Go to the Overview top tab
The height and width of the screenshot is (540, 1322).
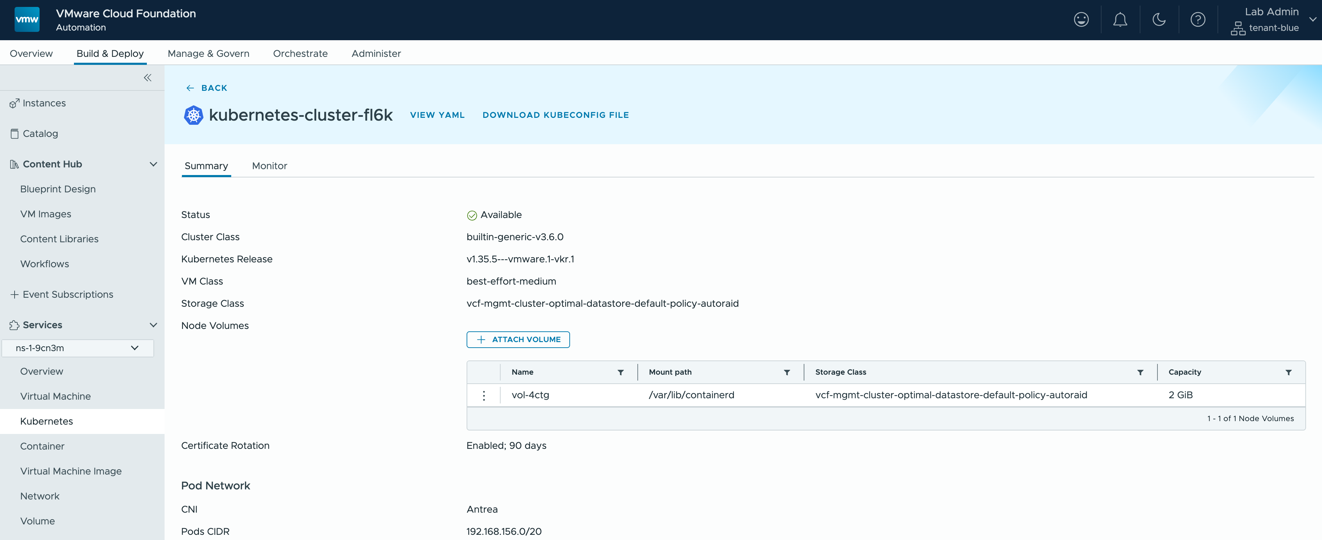pyautogui.click(x=31, y=53)
